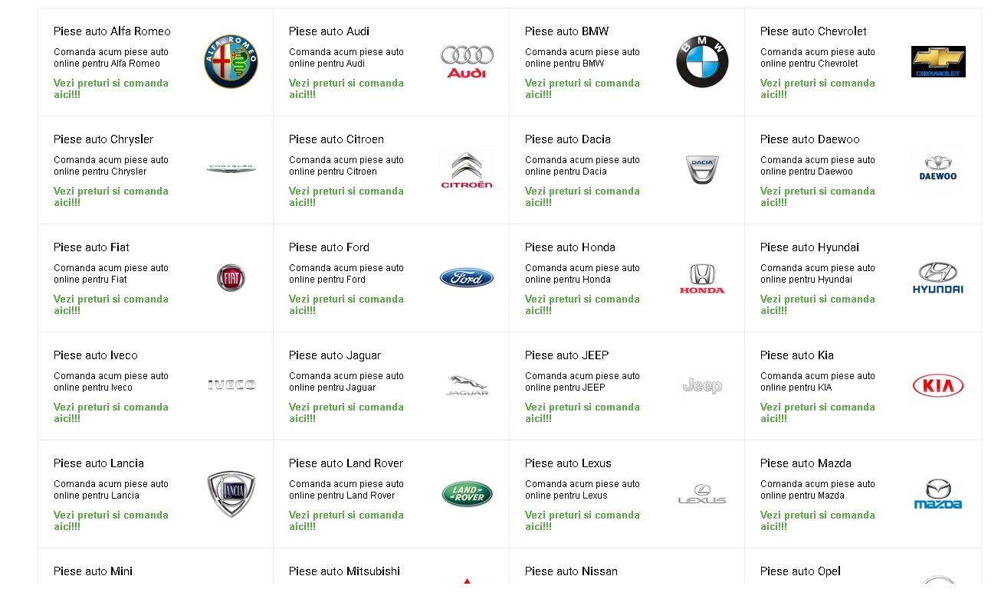1001x602 pixels.
Task: Select the Honda logo image
Action: [701, 277]
